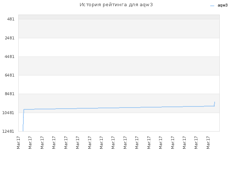The height and width of the screenshot is (175, 234).
Task: Click the gray band between 481 and 2481
Action: (x=119, y=28)
